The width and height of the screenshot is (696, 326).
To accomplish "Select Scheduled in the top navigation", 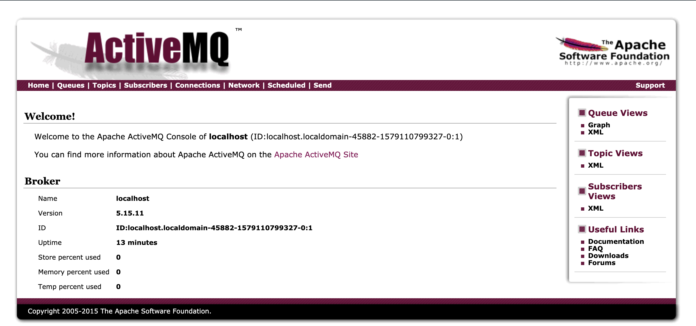I will point(286,85).
